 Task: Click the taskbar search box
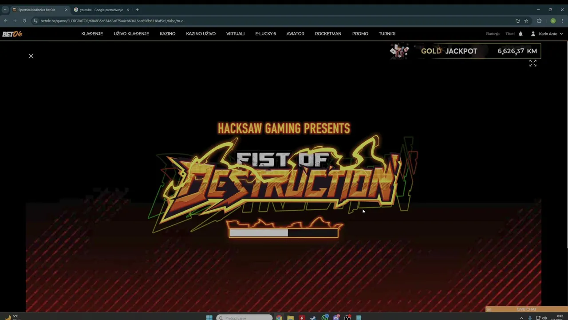pyautogui.click(x=244, y=318)
